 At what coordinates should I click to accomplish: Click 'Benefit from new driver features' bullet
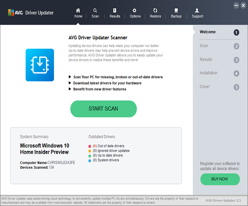(100, 89)
